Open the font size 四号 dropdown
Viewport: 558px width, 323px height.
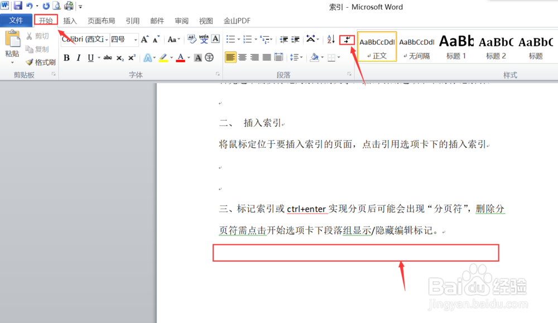tap(135, 40)
